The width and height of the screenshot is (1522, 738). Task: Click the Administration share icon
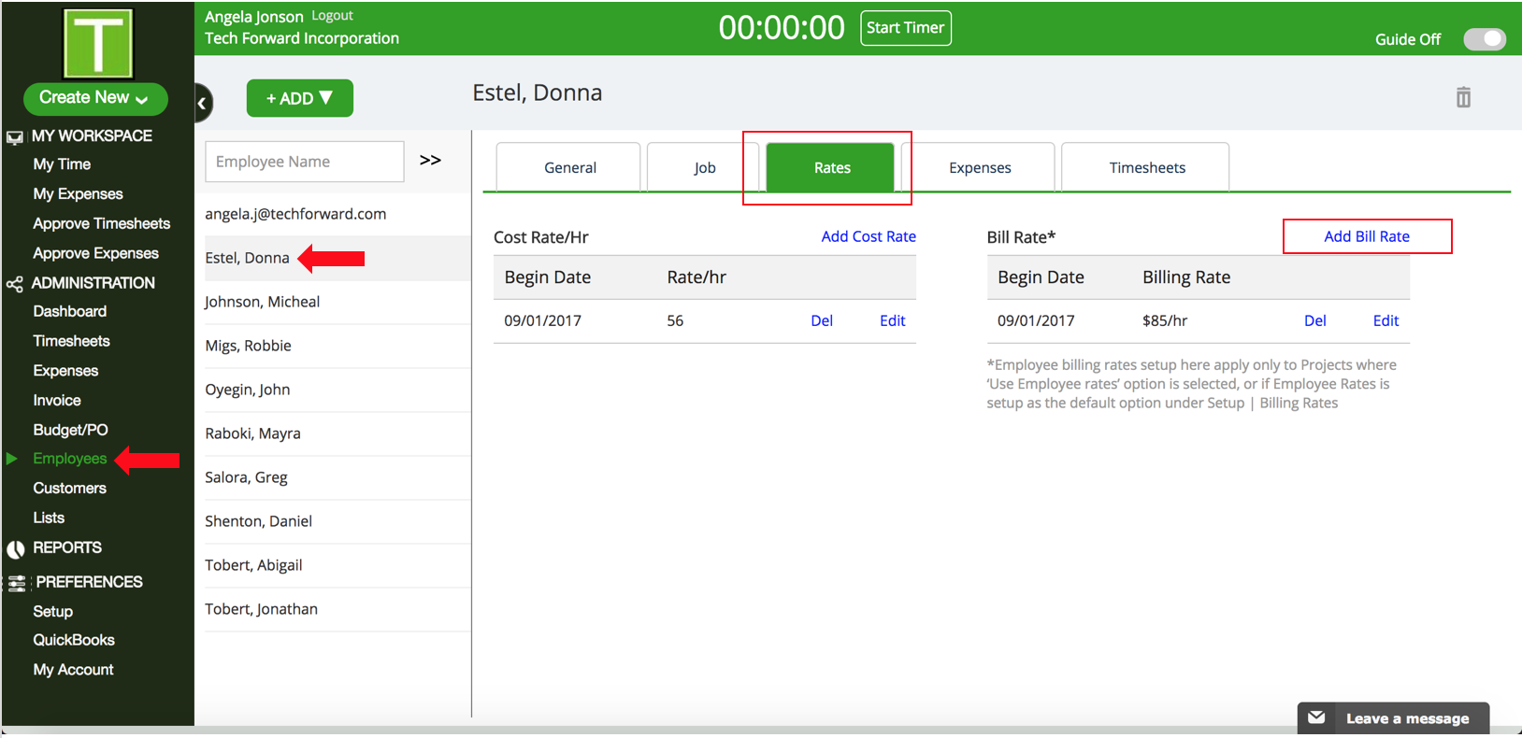[15, 284]
